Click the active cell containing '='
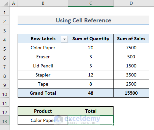 (91, 120)
